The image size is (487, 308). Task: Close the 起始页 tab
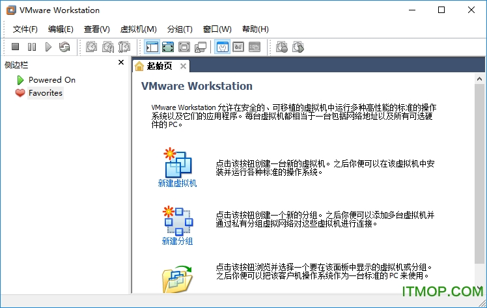point(183,66)
